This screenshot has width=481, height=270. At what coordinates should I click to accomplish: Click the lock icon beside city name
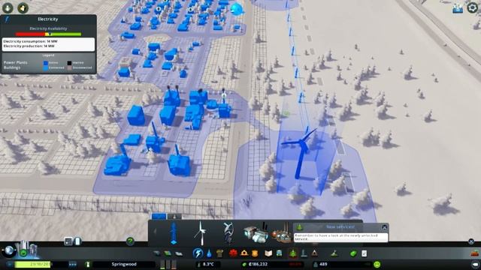click(x=87, y=264)
